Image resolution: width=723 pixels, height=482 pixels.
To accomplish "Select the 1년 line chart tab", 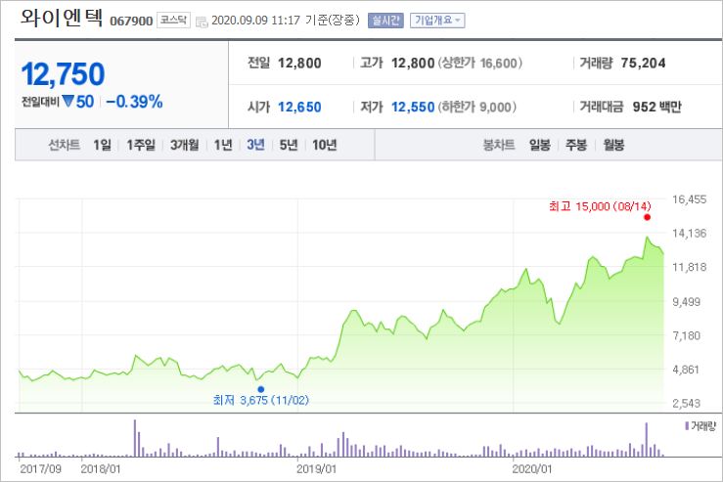I will click(223, 145).
